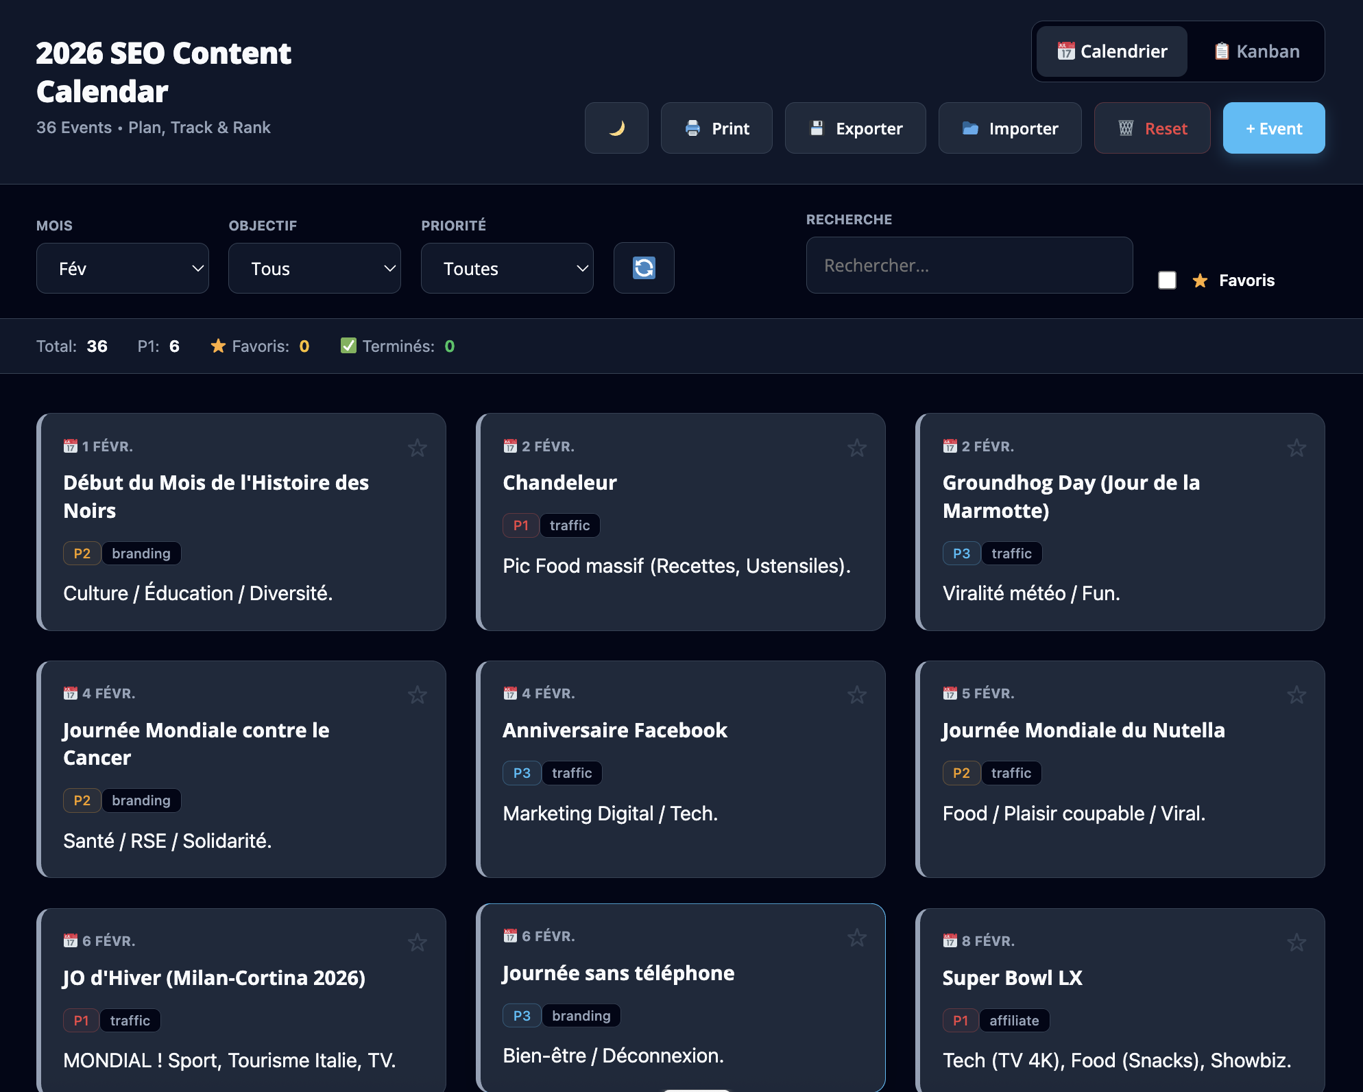Open the PRIORITÉ dropdown showing Toutes
Screen dimensions: 1363x1092
click(x=507, y=268)
